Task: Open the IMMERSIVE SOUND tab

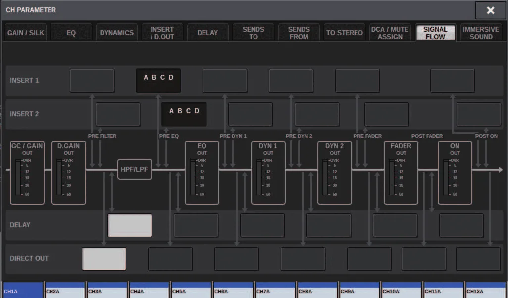Action: 481,33
